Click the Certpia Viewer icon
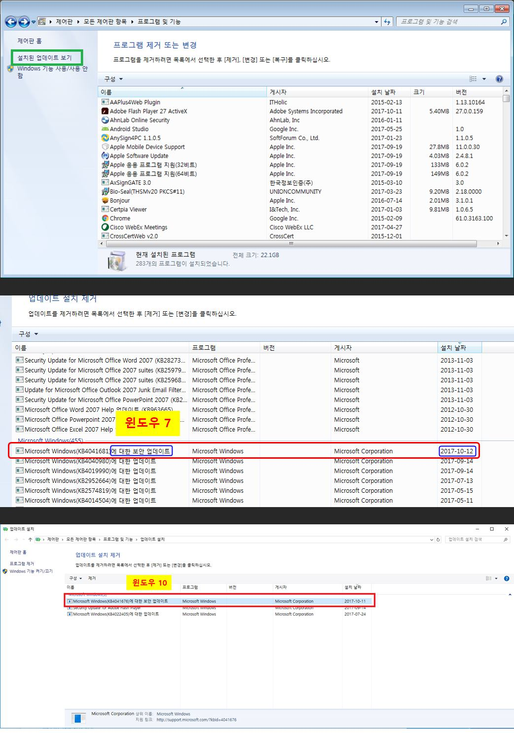The height and width of the screenshot is (733, 514). click(x=105, y=209)
